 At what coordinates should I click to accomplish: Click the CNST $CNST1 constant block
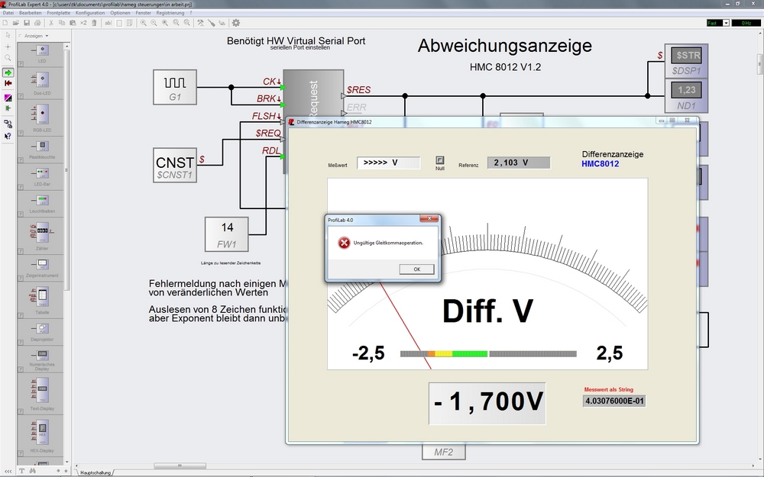click(175, 166)
